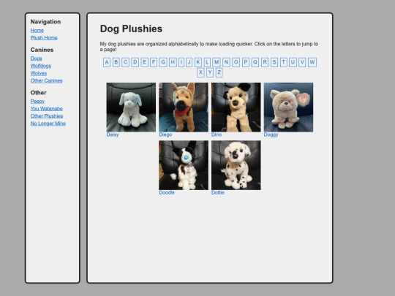The image size is (395, 296).
Task: Click the Doggy name link
Action: pyautogui.click(x=271, y=134)
